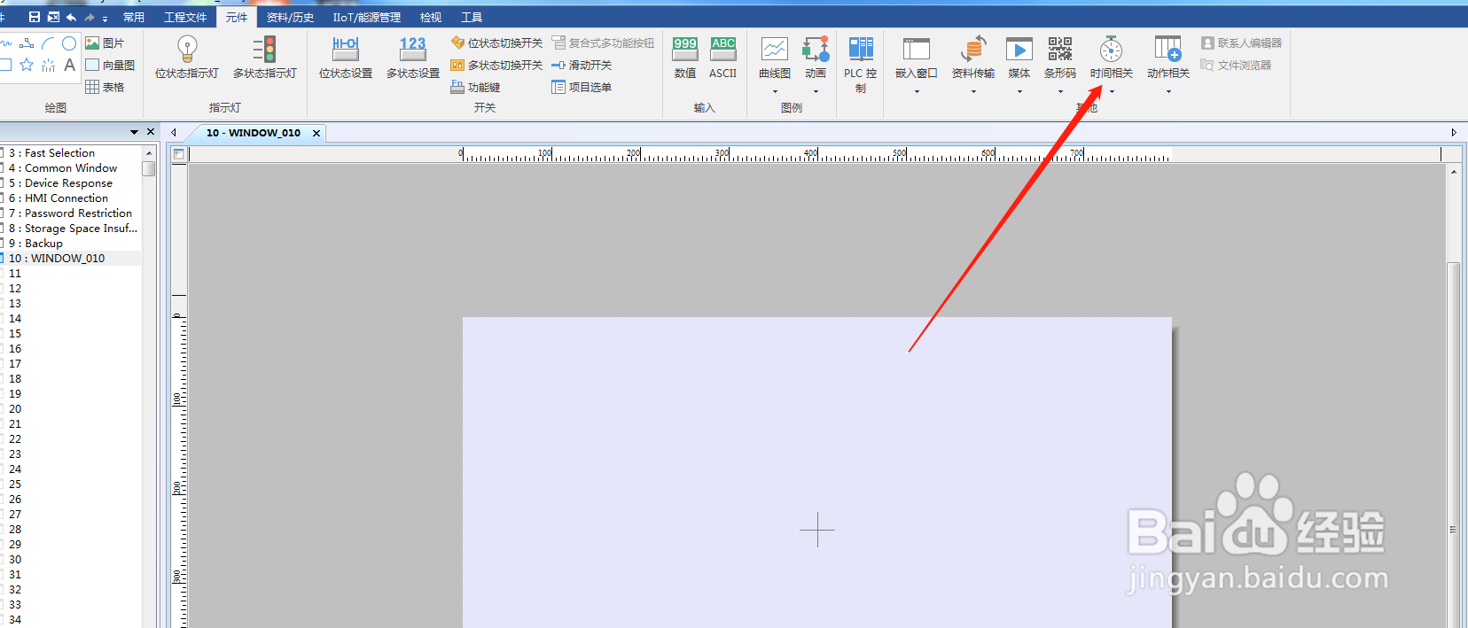Open the quick access toolbar customize arrow
Viewport: 1468px width, 628px height.
[105, 19]
